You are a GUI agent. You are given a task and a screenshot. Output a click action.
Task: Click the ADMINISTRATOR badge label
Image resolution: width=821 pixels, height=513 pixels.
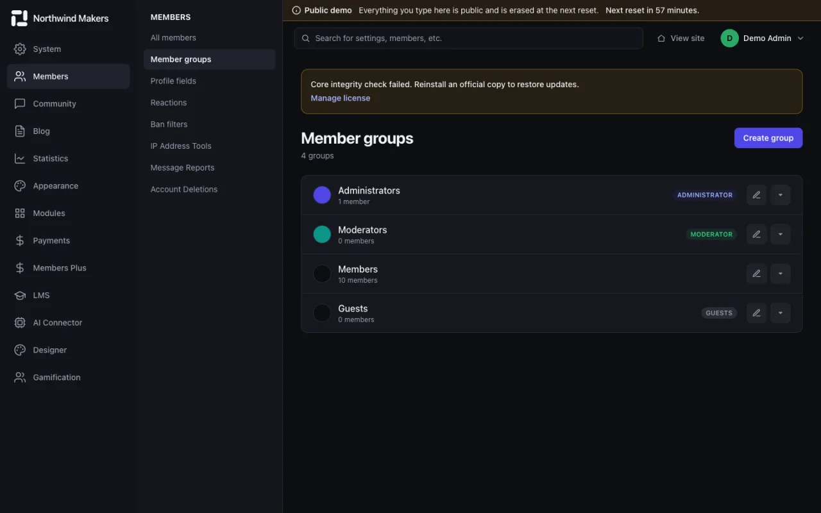[x=705, y=195]
